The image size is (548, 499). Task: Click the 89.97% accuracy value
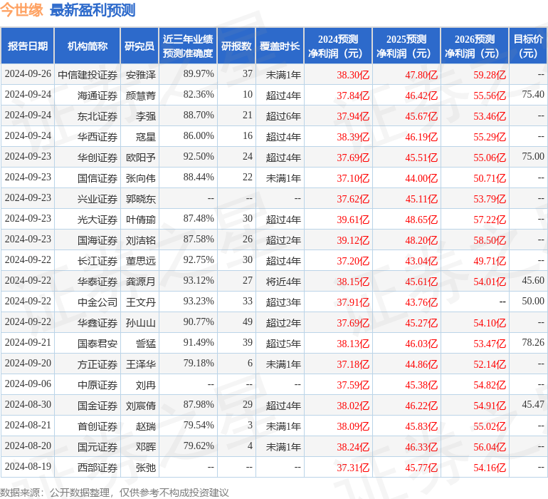point(199,73)
